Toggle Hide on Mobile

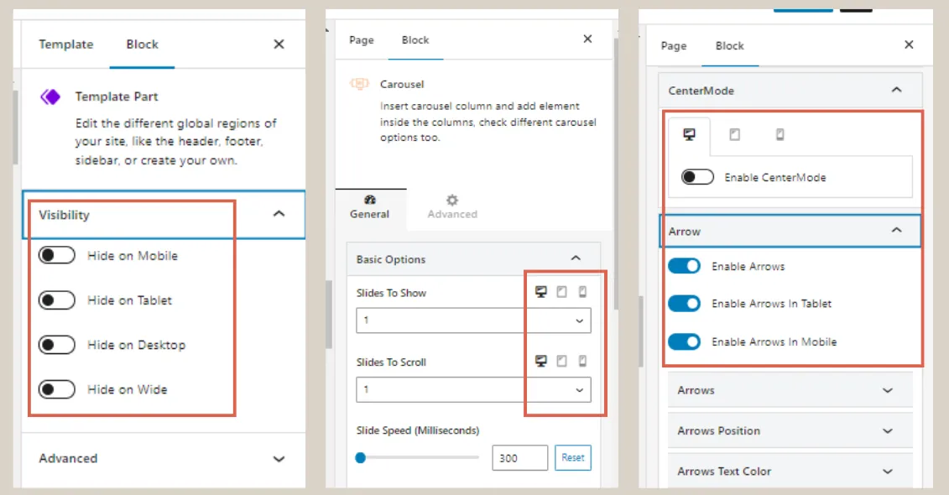[57, 255]
